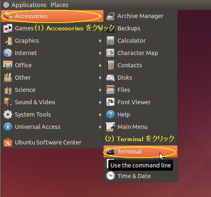Click the Archive Manager icon
Image resolution: width=211 pixels, height=197 pixels.
(x=110, y=16)
